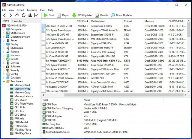Open the Tools menu

click(x=43, y=10)
